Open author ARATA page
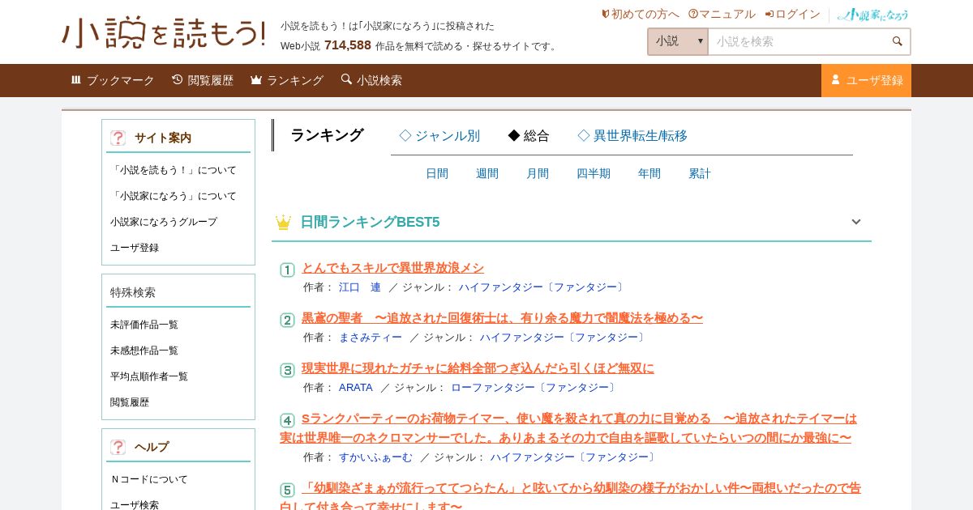Viewport: 973px width, 510px height. coord(356,388)
